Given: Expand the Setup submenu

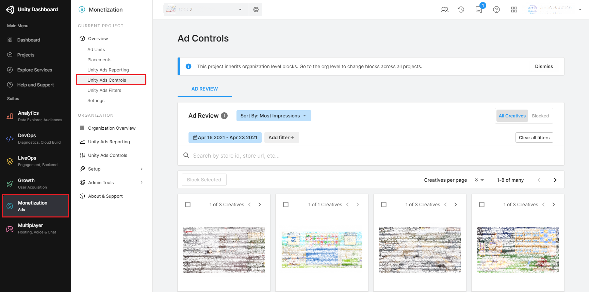Looking at the screenshot, I should point(142,169).
